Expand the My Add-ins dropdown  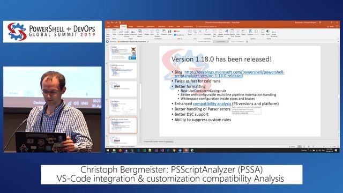[180, 35]
